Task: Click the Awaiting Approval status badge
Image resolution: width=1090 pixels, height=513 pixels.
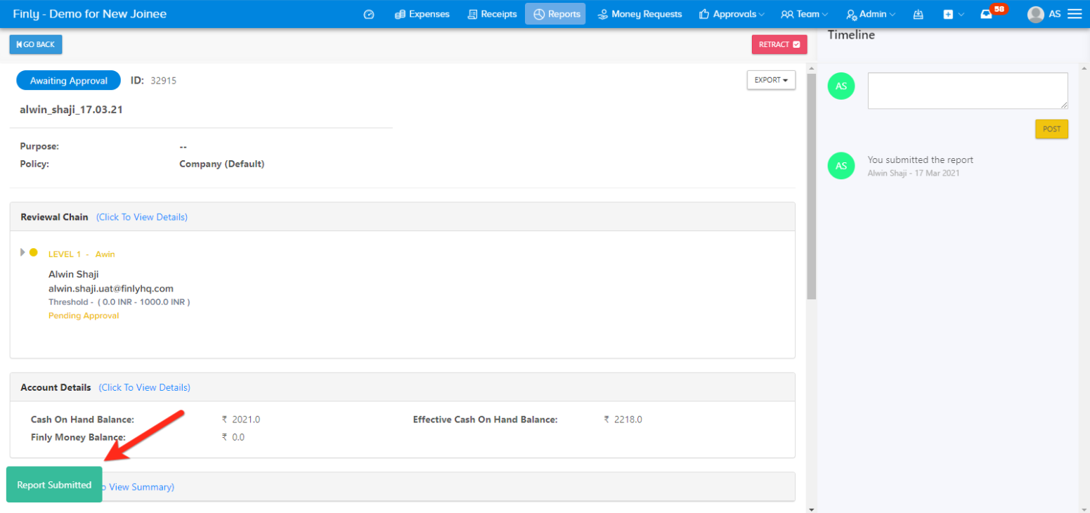Action: [x=68, y=81]
